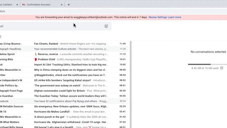Open The Guardian Today Taliban email
This screenshot has height=128, width=227.
pyautogui.click(x=64, y=96)
